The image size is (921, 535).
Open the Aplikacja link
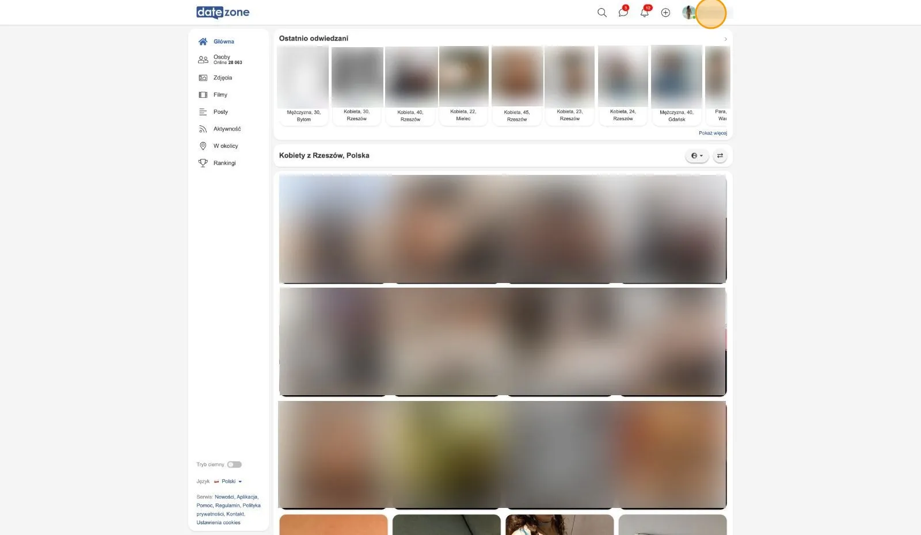248,497
